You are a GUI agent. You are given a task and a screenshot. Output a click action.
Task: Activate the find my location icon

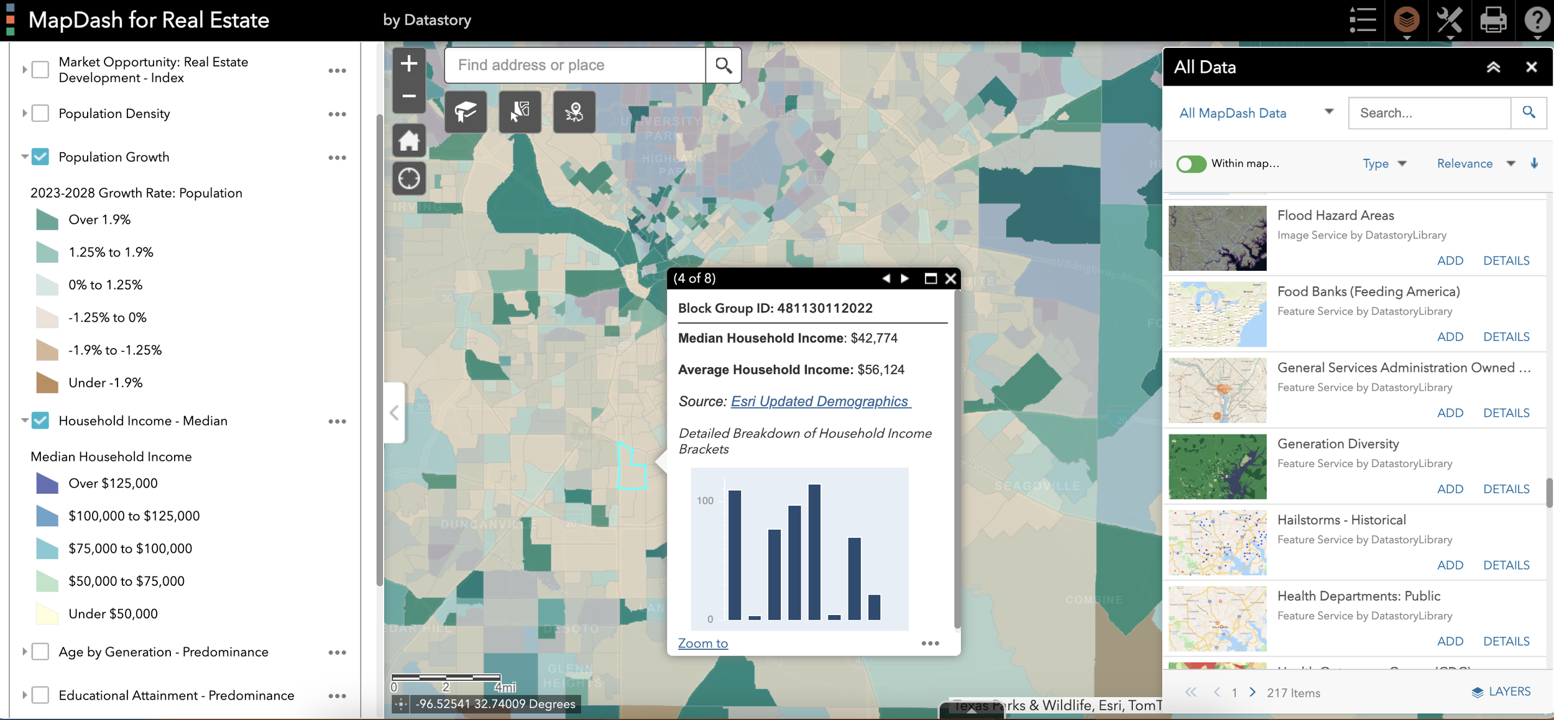pyautogui.click(x=408, y=178)
